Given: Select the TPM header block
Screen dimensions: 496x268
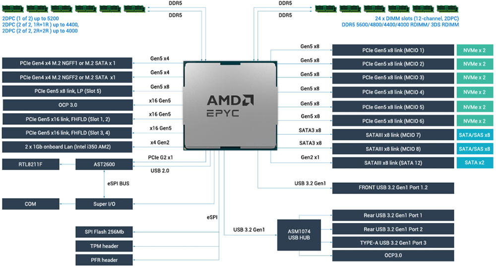Looking at the screenshot, I should [x=104, y=246].
